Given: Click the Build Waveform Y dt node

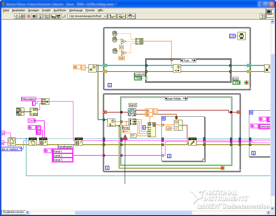Looking at the screenshot, I should [x=178, y=125].
